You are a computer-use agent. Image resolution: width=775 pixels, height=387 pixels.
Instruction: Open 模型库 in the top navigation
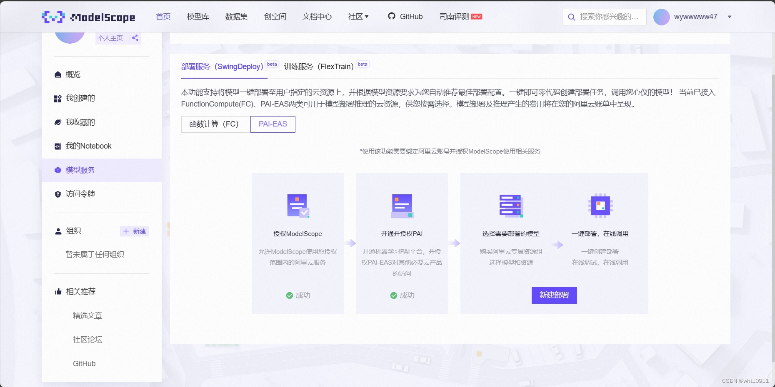tap(198, 17)
